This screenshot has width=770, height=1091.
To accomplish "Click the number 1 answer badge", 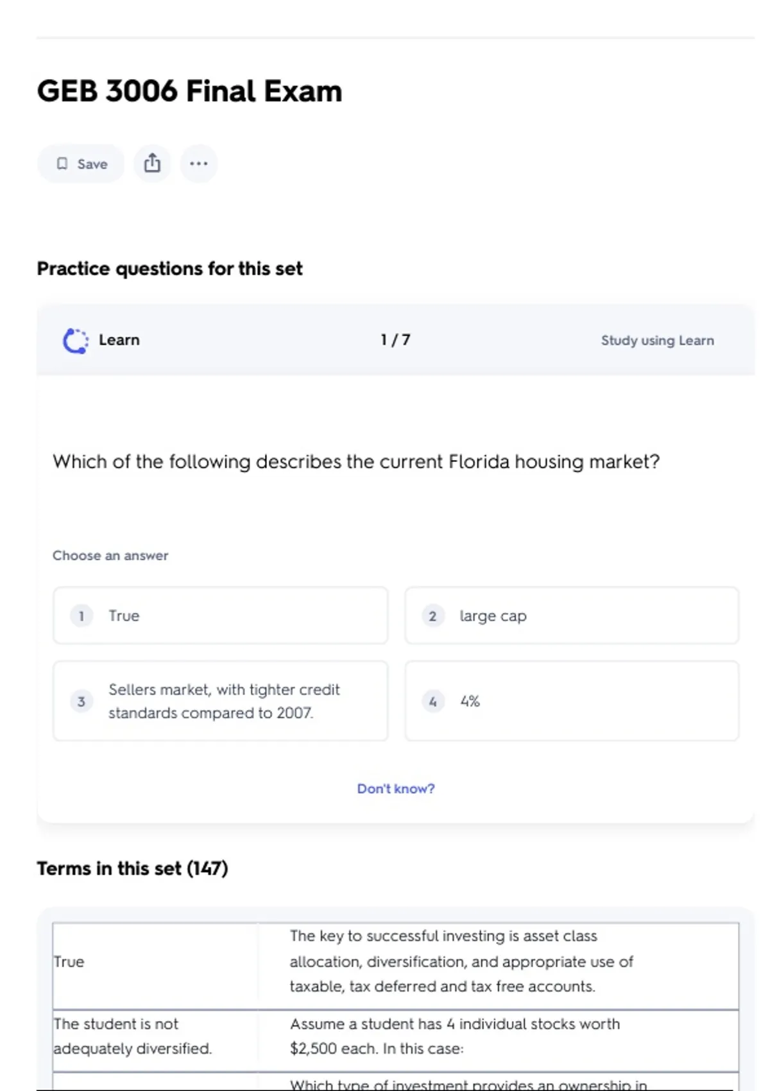I will point(81,616).
